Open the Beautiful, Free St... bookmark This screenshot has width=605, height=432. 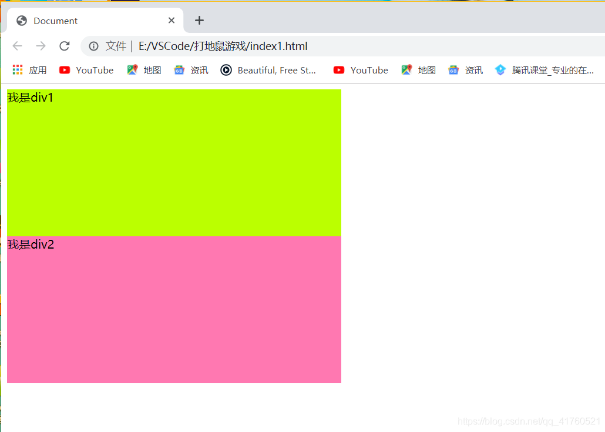[268, 71]
